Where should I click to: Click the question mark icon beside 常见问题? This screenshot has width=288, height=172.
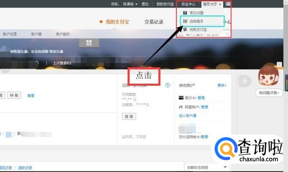coord(185,13)
